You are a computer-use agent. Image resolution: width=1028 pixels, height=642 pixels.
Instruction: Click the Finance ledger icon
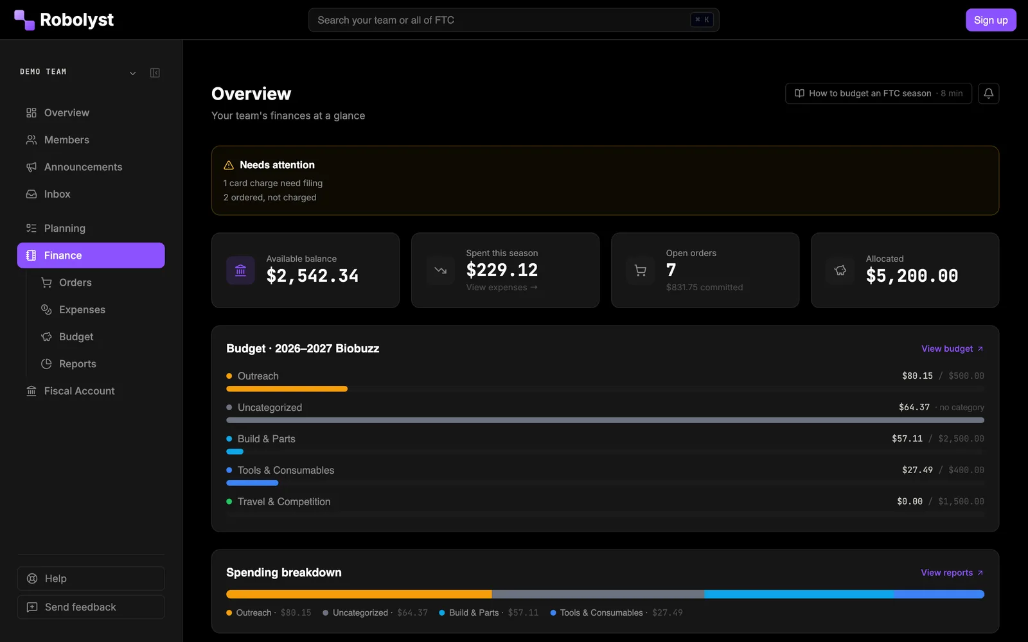pyautogui.click(x=31, y=256)
